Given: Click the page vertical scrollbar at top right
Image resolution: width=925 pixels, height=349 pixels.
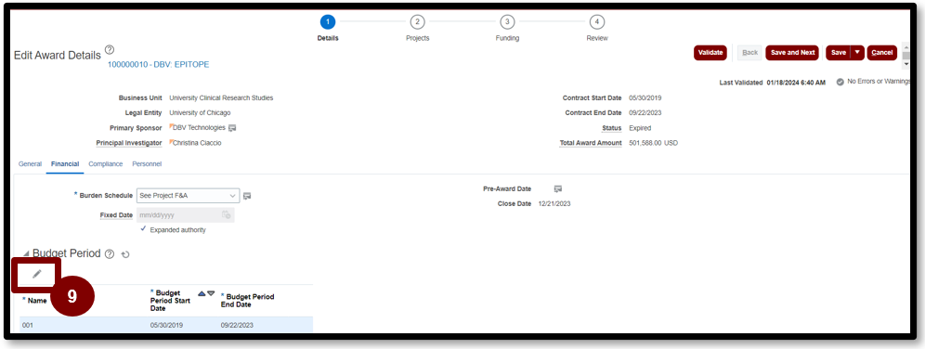Looking at the screenshot, I should [906, 55].
